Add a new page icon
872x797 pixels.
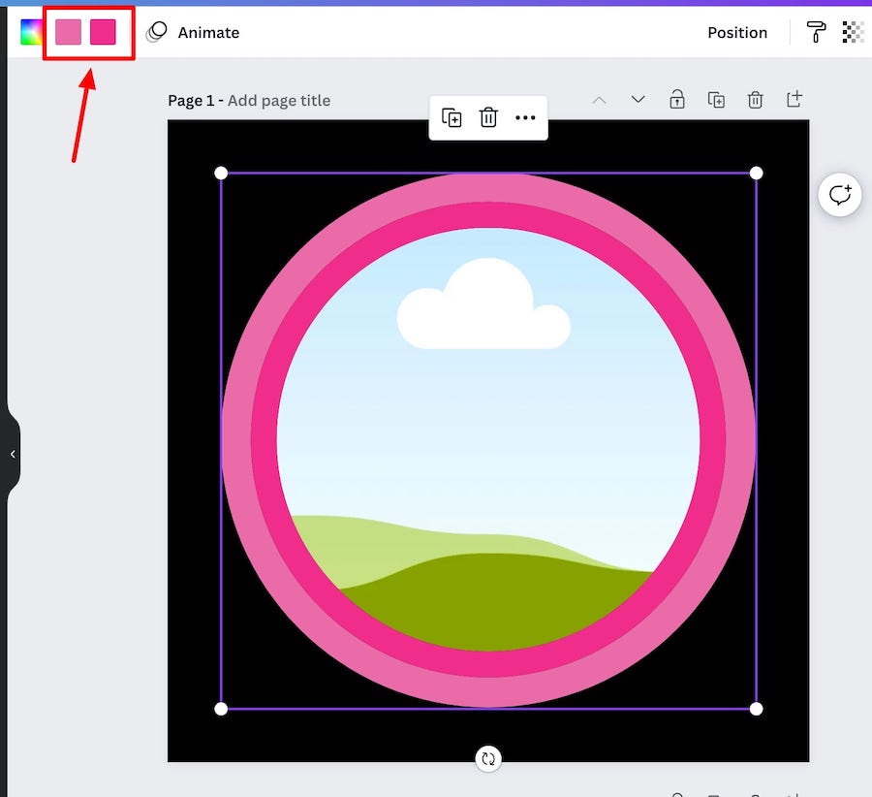tap(794, 99)
